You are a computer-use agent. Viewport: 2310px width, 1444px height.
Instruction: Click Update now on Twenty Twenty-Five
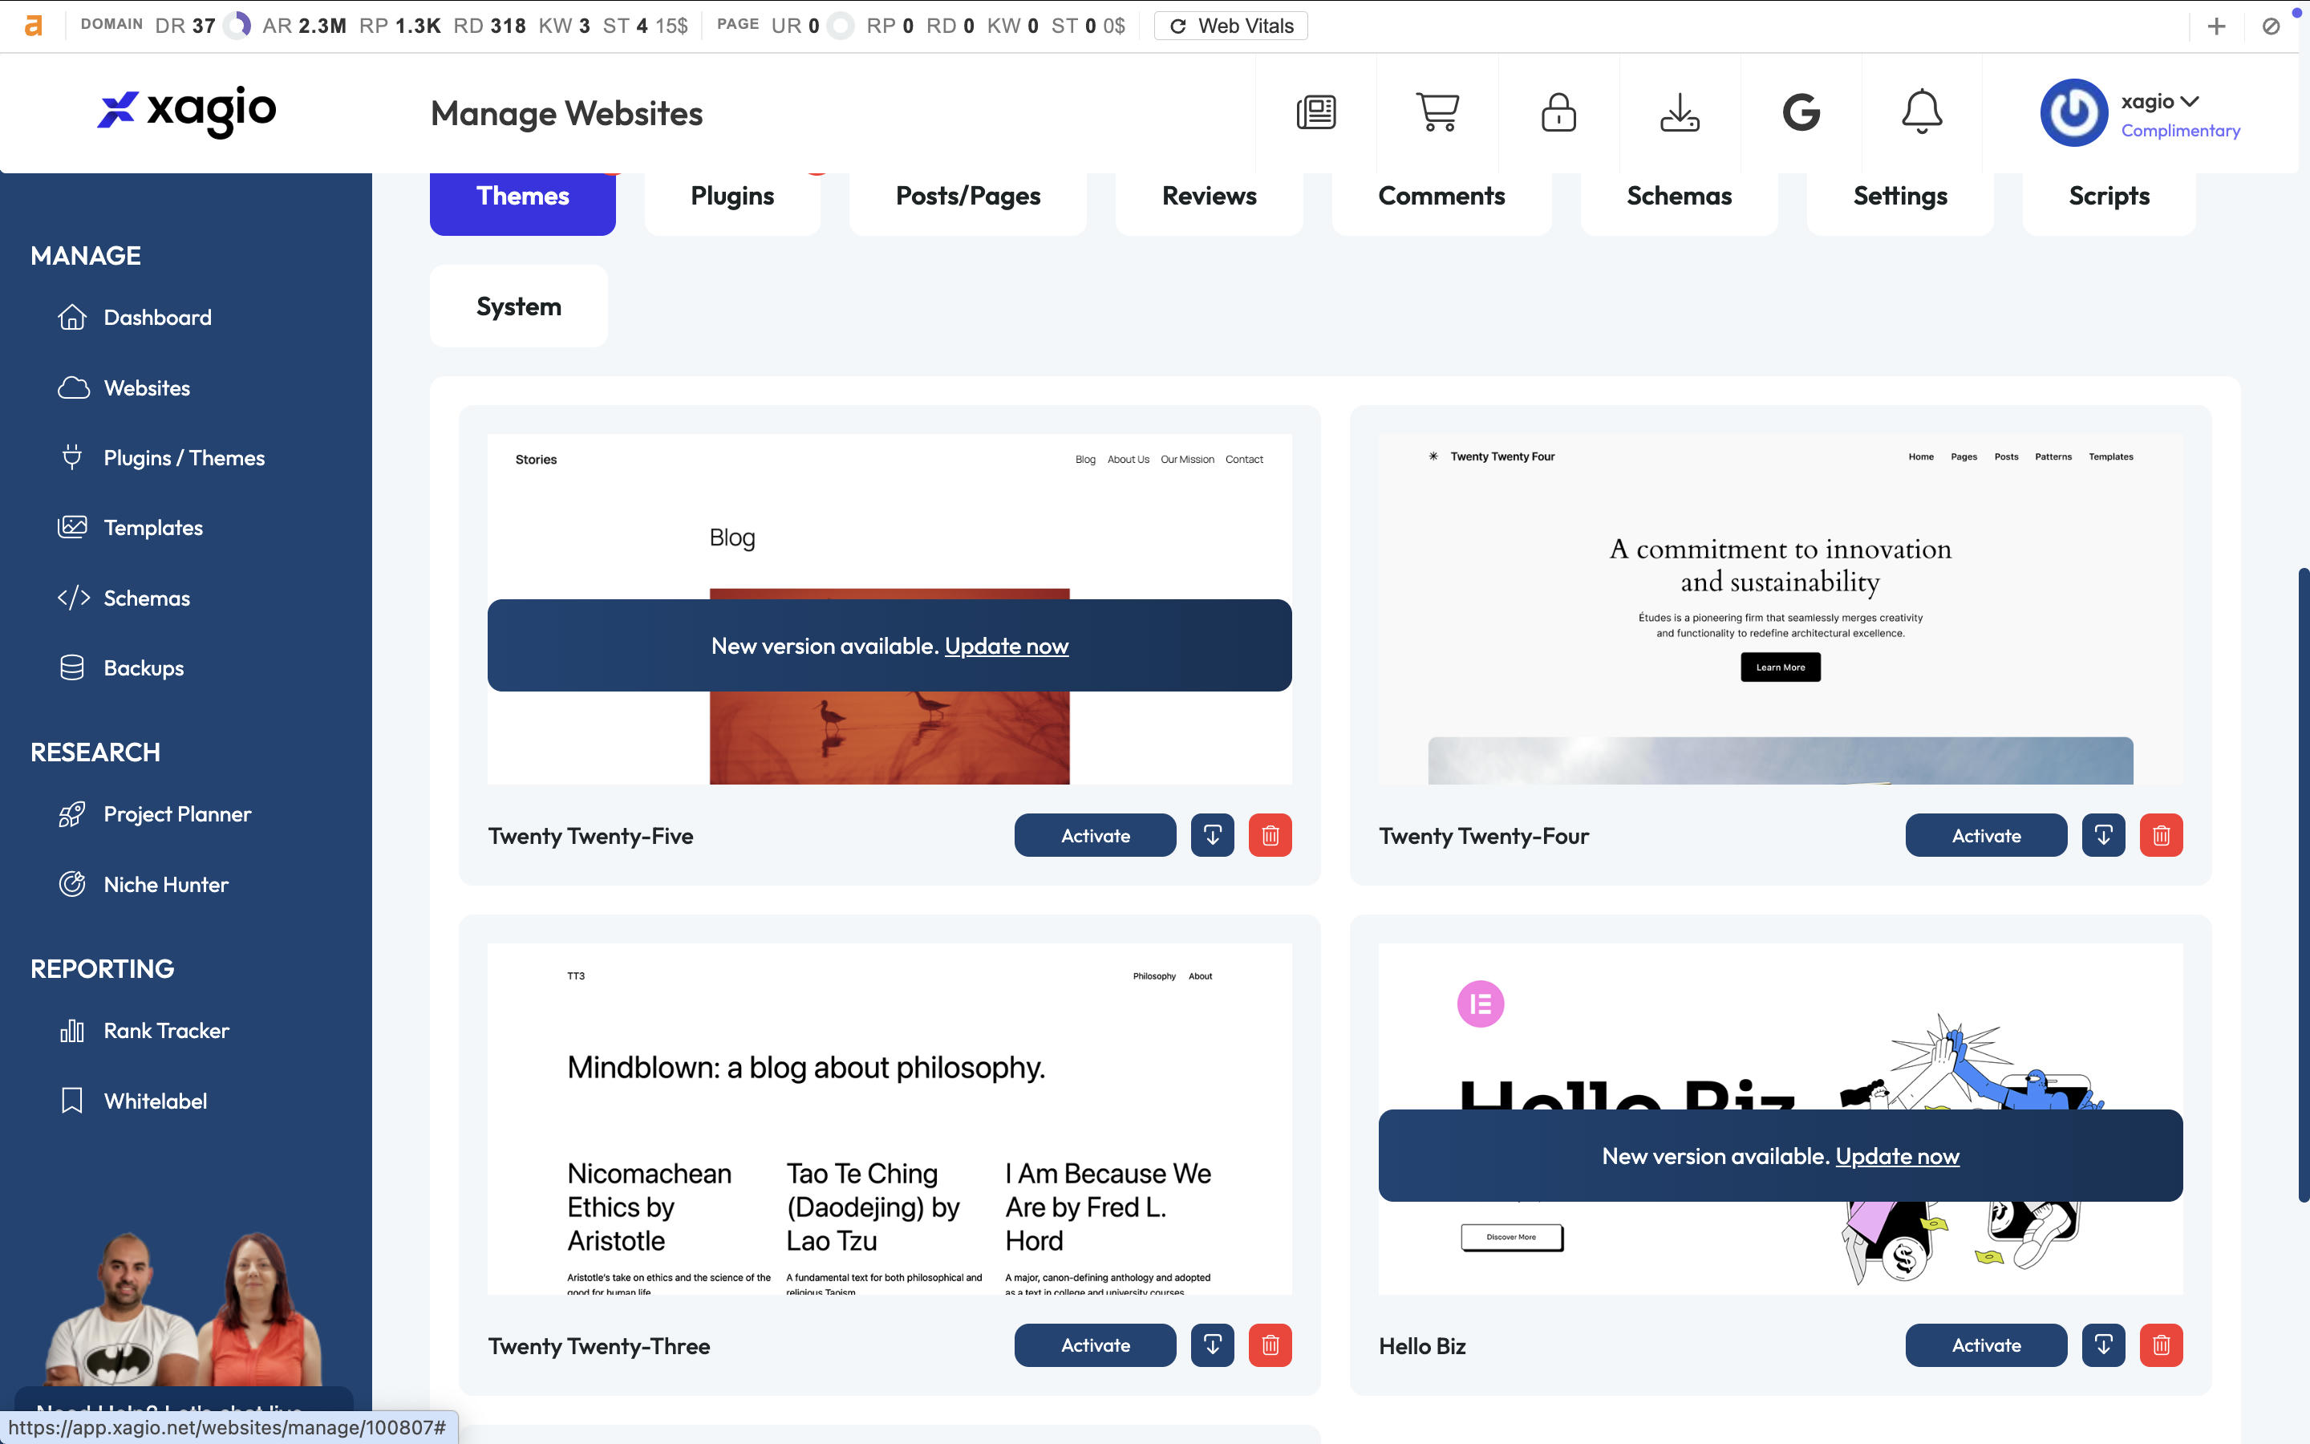point(1006,647)
